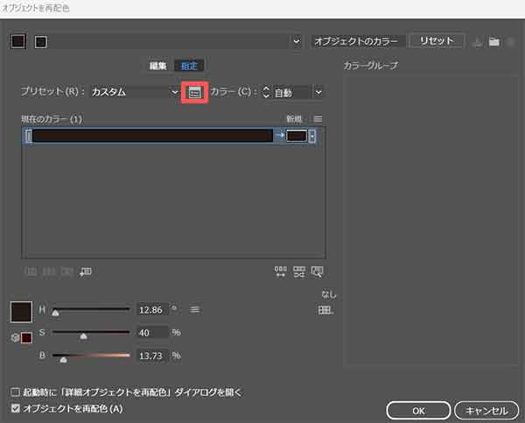The width and height of the screenshot is (525, 423).
Task: Click the second small color swatch at top
Action: click(x=41, y=42)
